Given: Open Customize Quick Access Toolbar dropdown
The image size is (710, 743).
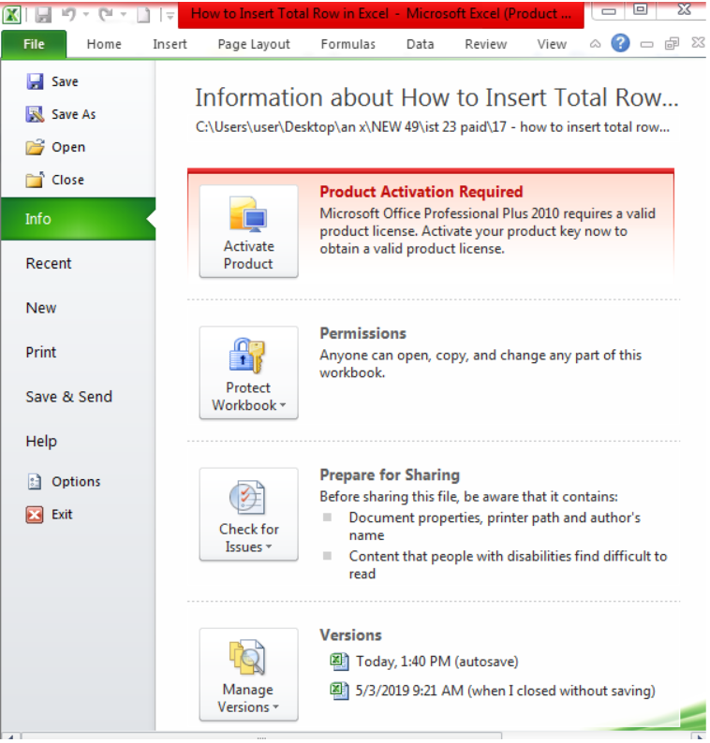Looking at the screenshot, I should (170, 16).
